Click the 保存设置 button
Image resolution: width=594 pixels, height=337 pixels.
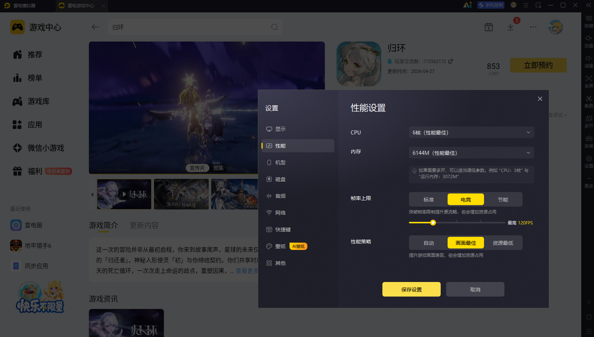[x=412, y=289]
